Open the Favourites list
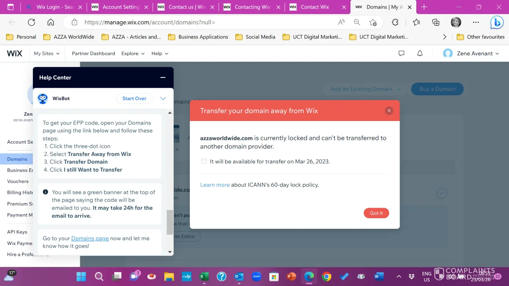The width and height of the screenshot is (509, 286). point(417,22)
